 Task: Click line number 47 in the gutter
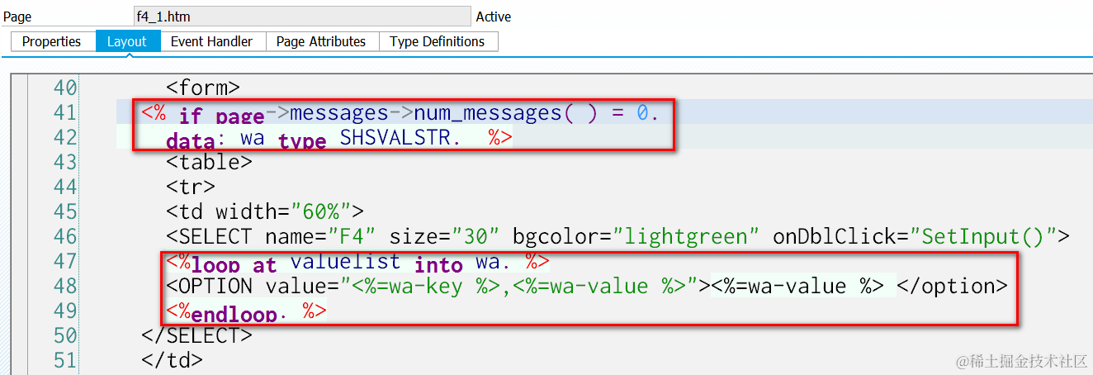pyautogui.click(x=64, y=261)
